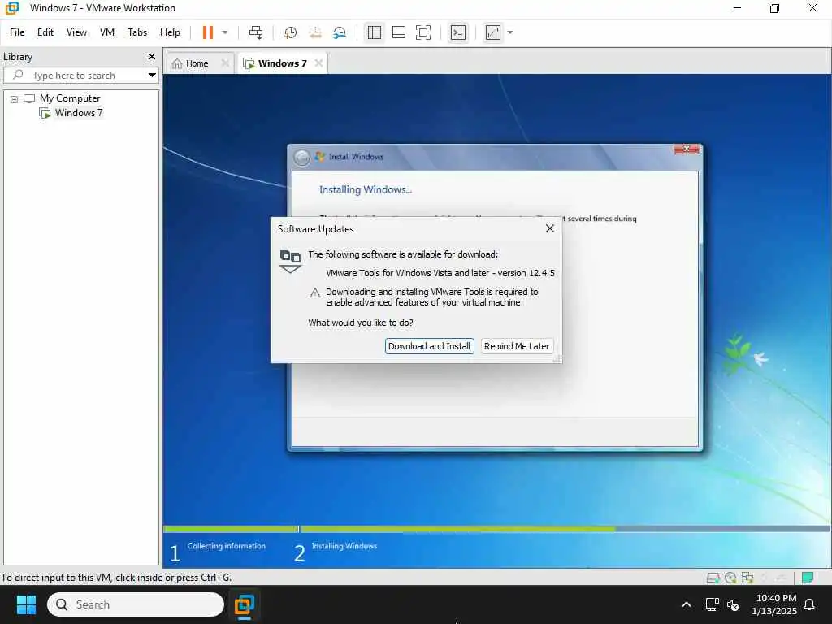832x624 pixels.
Task: Toggle the thumbnail bar view icon
Action: (398, 32)
